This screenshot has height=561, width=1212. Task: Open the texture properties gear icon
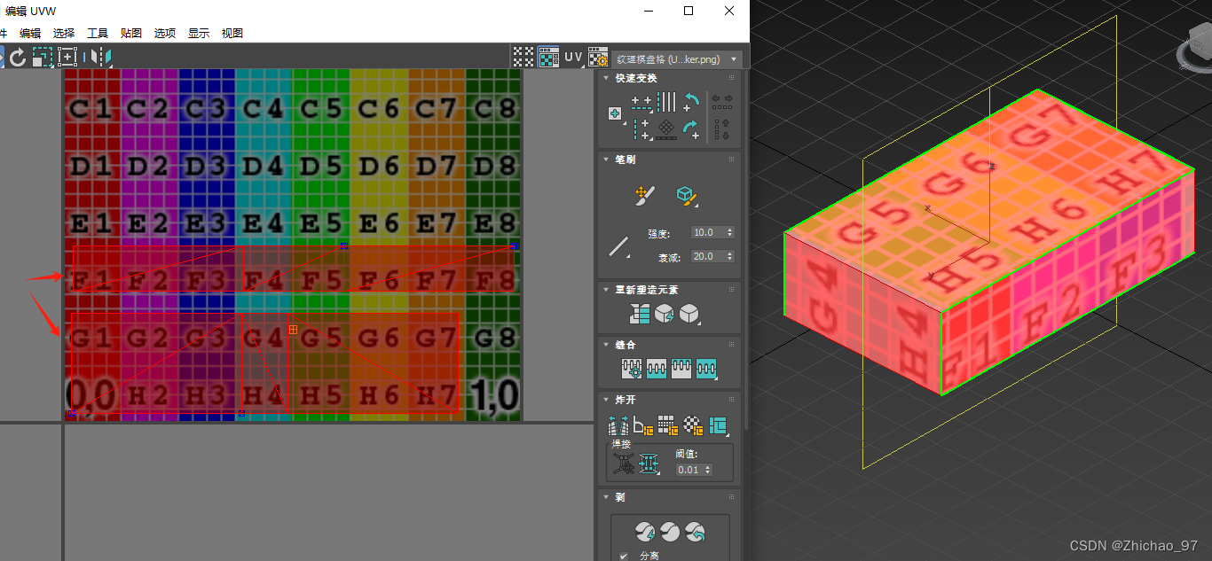pyautogui.click(x=598, y=58)
